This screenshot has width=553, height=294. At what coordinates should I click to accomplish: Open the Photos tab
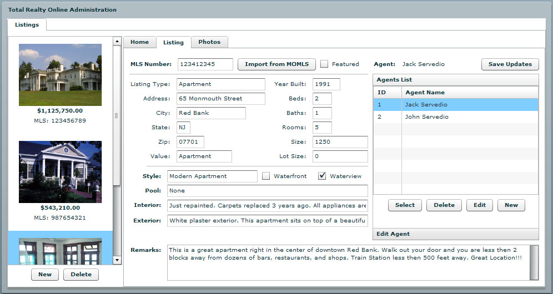pos(209,42)
